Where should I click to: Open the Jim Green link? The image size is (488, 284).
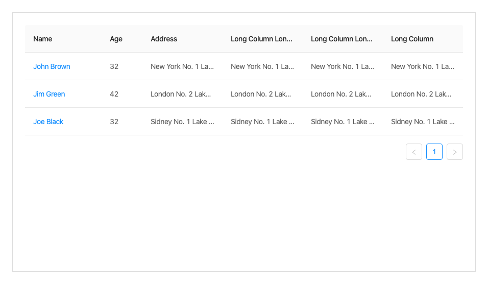click(x=49, y=94)
